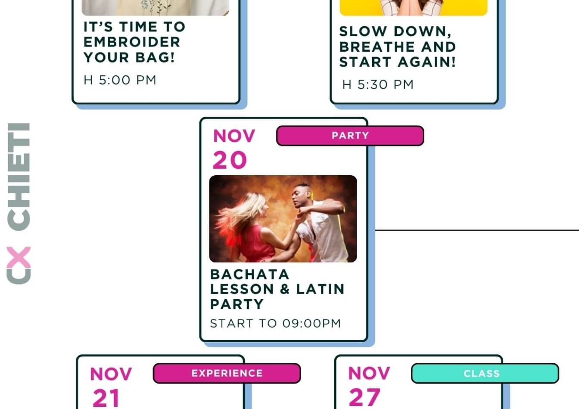
Task: Click the embroidery photo above the bag title
Action: point(156,8)
